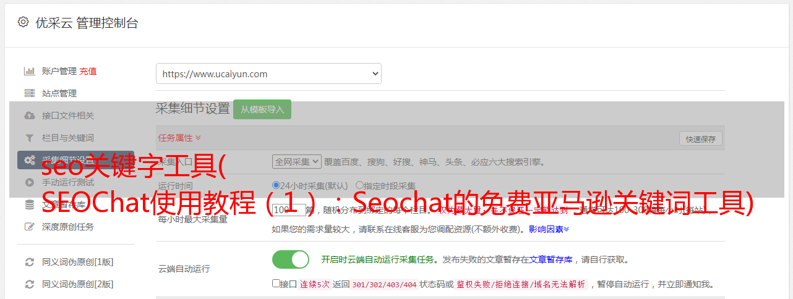793x299 pixels.
Task: Open the https://www.ucaiyun.com site dropdown
Action: (x=268, y=74)
